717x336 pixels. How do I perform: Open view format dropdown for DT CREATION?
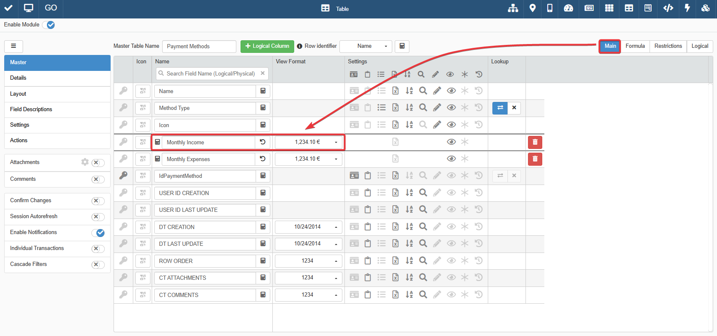pos(308,227)
